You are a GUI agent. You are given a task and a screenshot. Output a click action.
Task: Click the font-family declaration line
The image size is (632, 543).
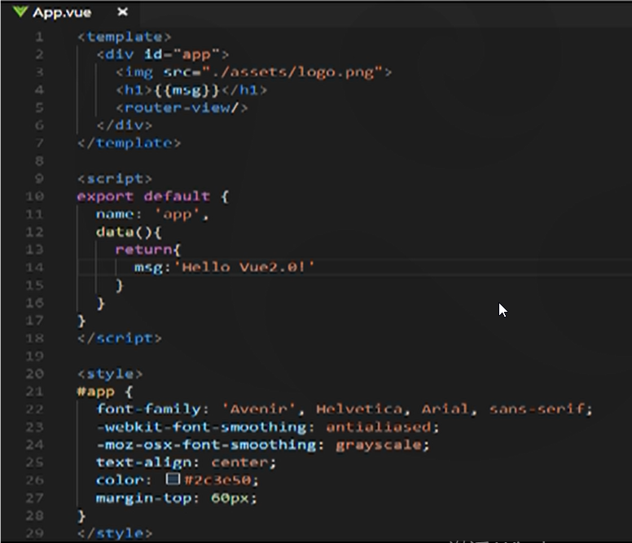coord(345,409)
